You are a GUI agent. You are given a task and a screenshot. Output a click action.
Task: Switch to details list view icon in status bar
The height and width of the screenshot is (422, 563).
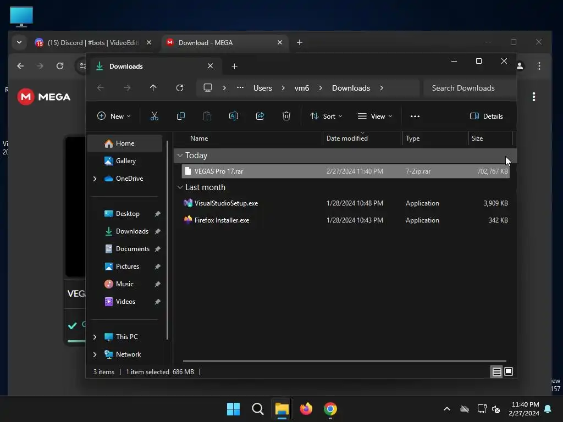click(496, 372)
